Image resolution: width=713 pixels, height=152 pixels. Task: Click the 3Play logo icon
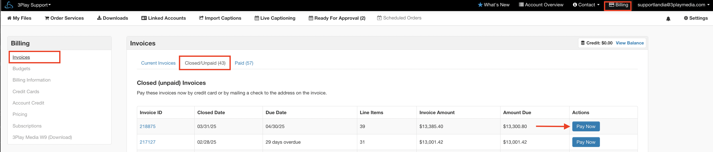click(x=9, y=5)
